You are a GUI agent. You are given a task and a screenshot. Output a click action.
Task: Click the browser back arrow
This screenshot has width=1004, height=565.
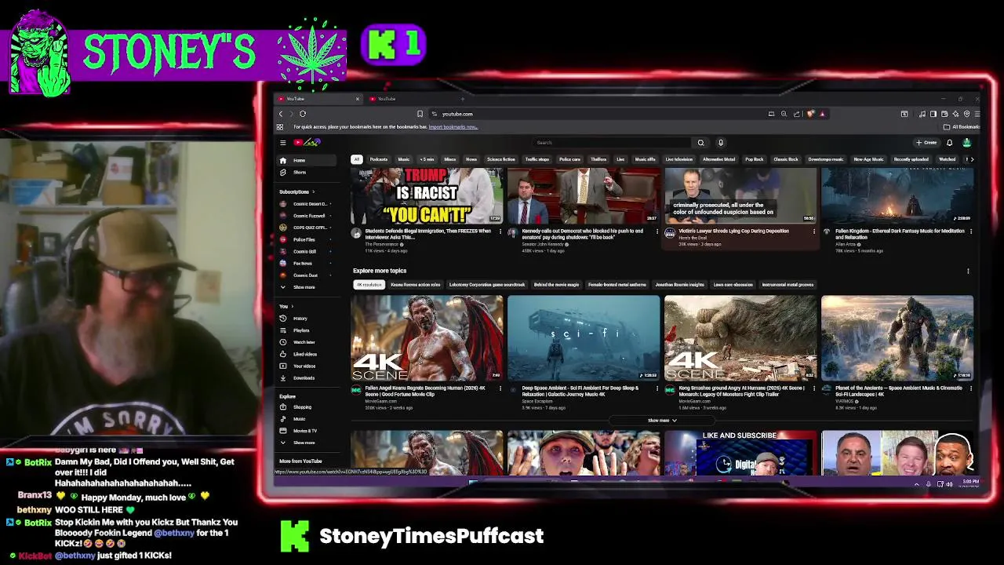point(281,114)
